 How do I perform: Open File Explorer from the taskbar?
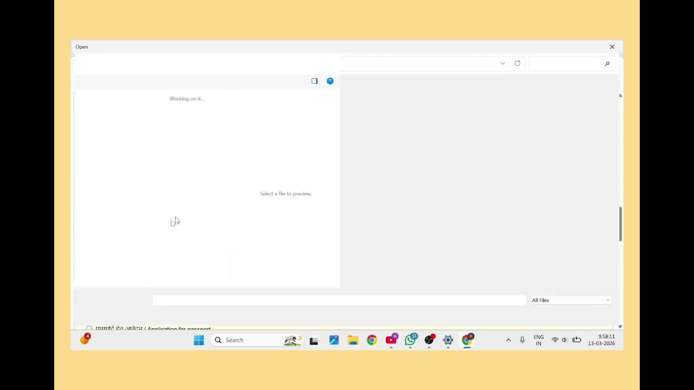(x=353, y=340)
